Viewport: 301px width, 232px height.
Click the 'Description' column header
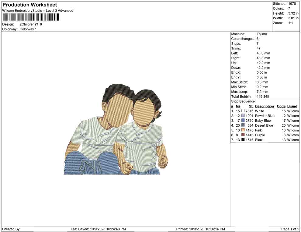[264, 106]
